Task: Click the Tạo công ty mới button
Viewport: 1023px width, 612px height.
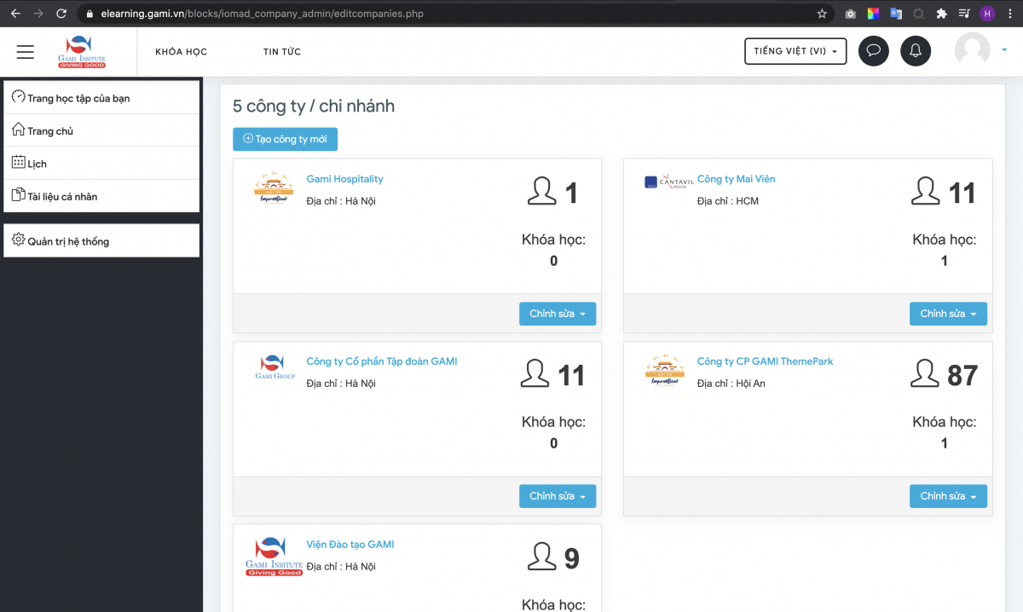Action: tap(285, 139)
